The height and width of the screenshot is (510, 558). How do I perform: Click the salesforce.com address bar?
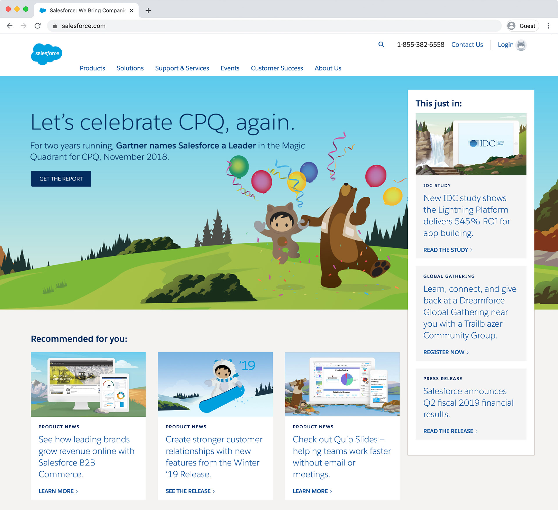pyautogui.click(x=274, y=26)
